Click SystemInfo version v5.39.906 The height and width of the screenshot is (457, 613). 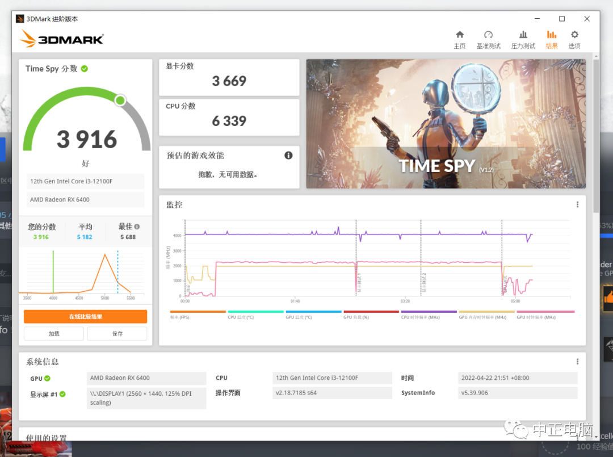517,393
